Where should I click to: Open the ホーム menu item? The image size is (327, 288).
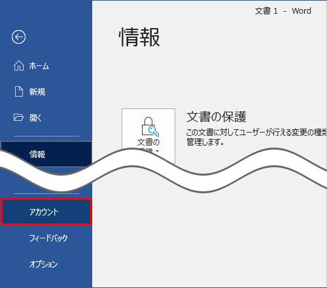point(46,66)
